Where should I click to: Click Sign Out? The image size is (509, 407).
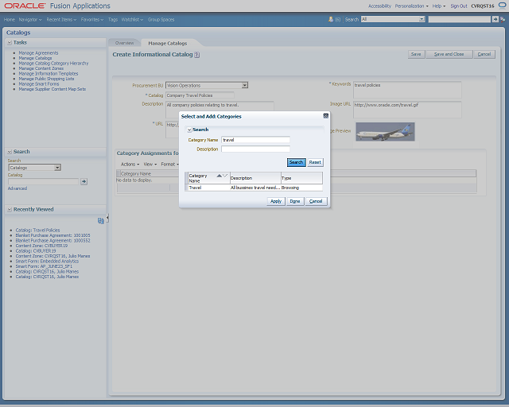point(459,6)
